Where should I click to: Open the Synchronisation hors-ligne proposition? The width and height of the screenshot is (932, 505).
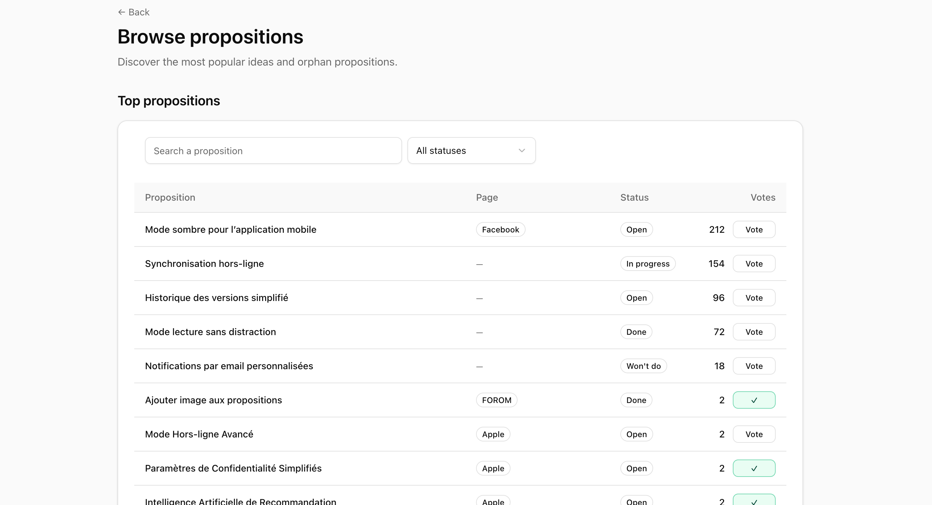205,264
